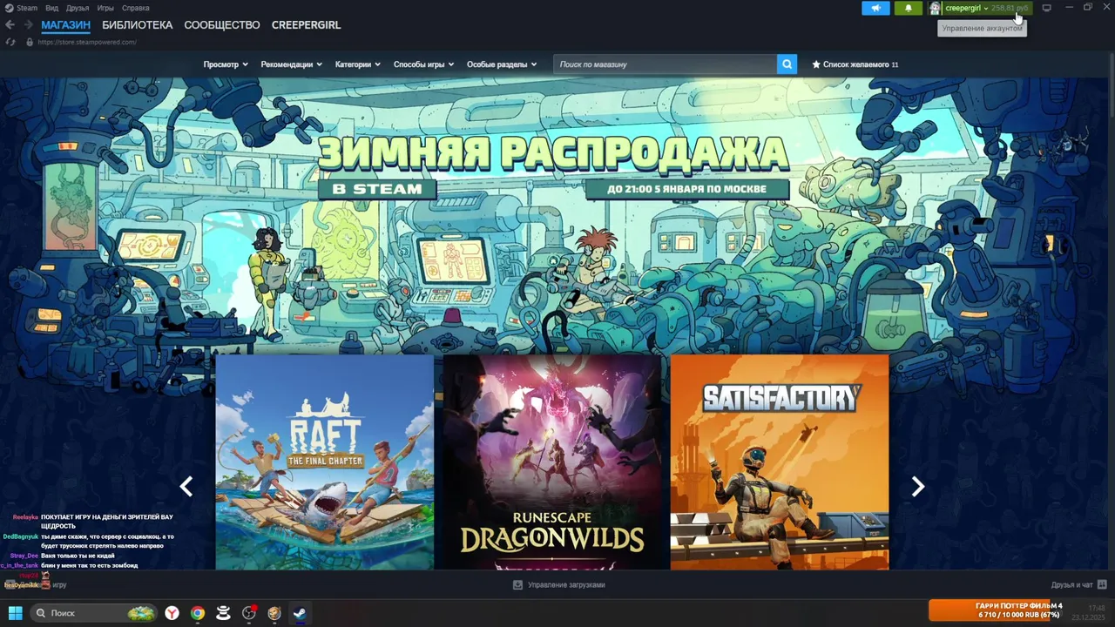
Task: Open OBS Studio from the taskbar
Action: (249, 613)
